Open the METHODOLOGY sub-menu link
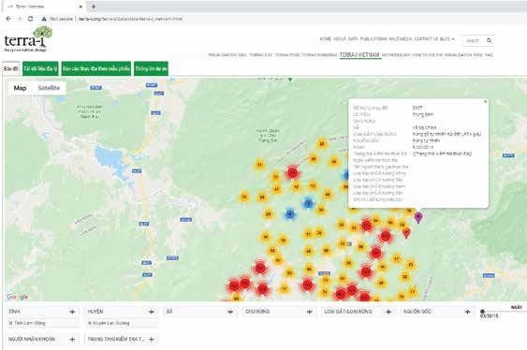This screenshot has height=350, width=527. tap(396, 55)
